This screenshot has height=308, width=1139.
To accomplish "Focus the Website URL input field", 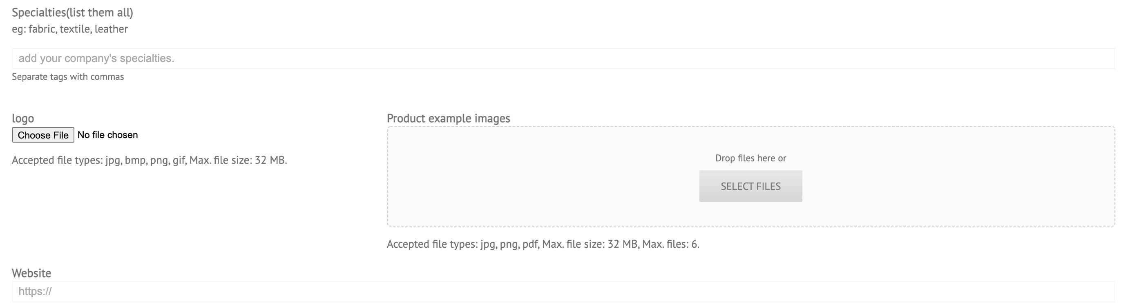I will pos(563,292).
